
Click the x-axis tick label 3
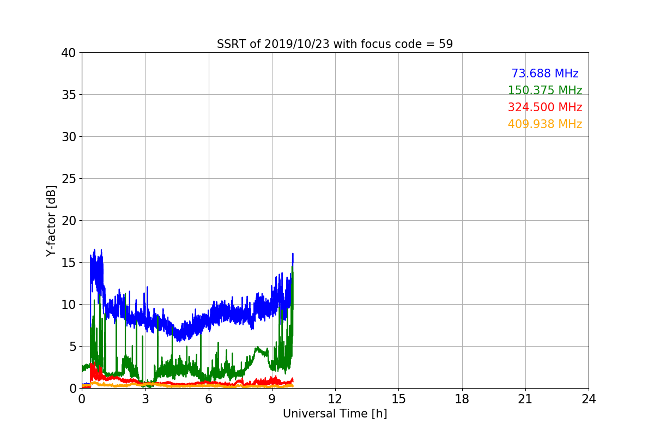tap(145, 399)
